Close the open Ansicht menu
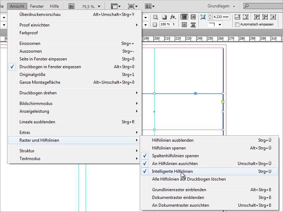283x212 pixels. pyautogui.click(x=17, y=6)
